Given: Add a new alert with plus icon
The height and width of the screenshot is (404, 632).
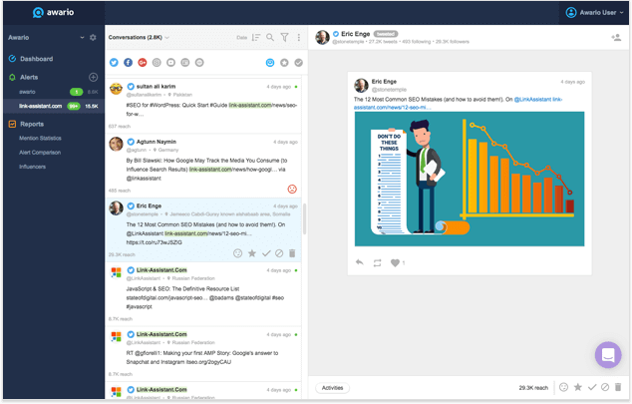Looking at the screenshot, I should click(x=93, y=77).
